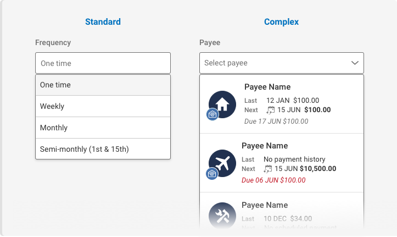Select Semi-monthly (1st & 15th) option
This screenshot has width=397, height=237.
pyautogui.click(x=103, y=149)
